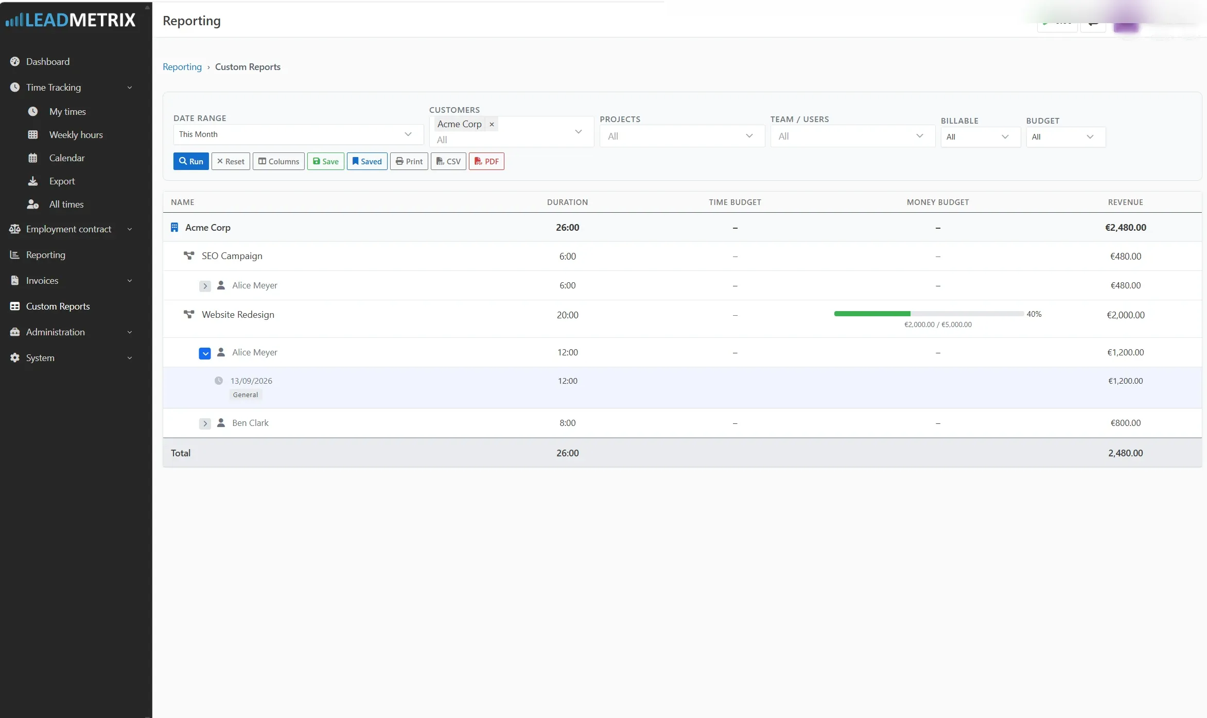Screen dimensions: 1207x718
Task: Collapse Alice Meyer under Website Redesign
Action: [205, 353]
